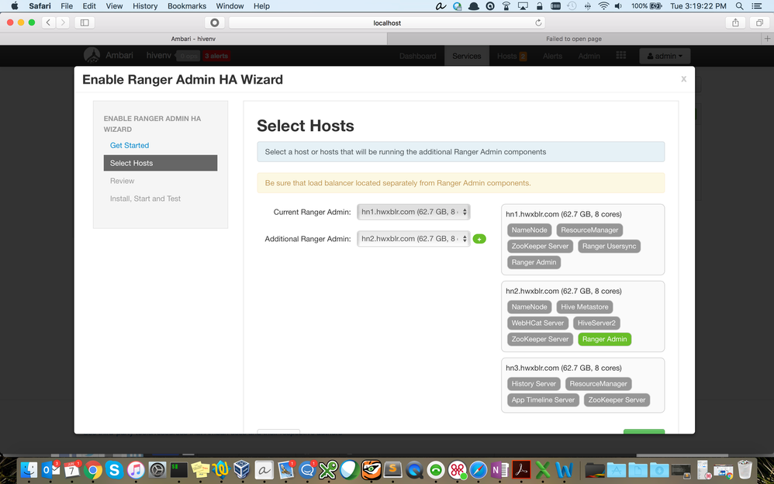
Task: Open Outlook from the Dock
Action: coord(51,470)
